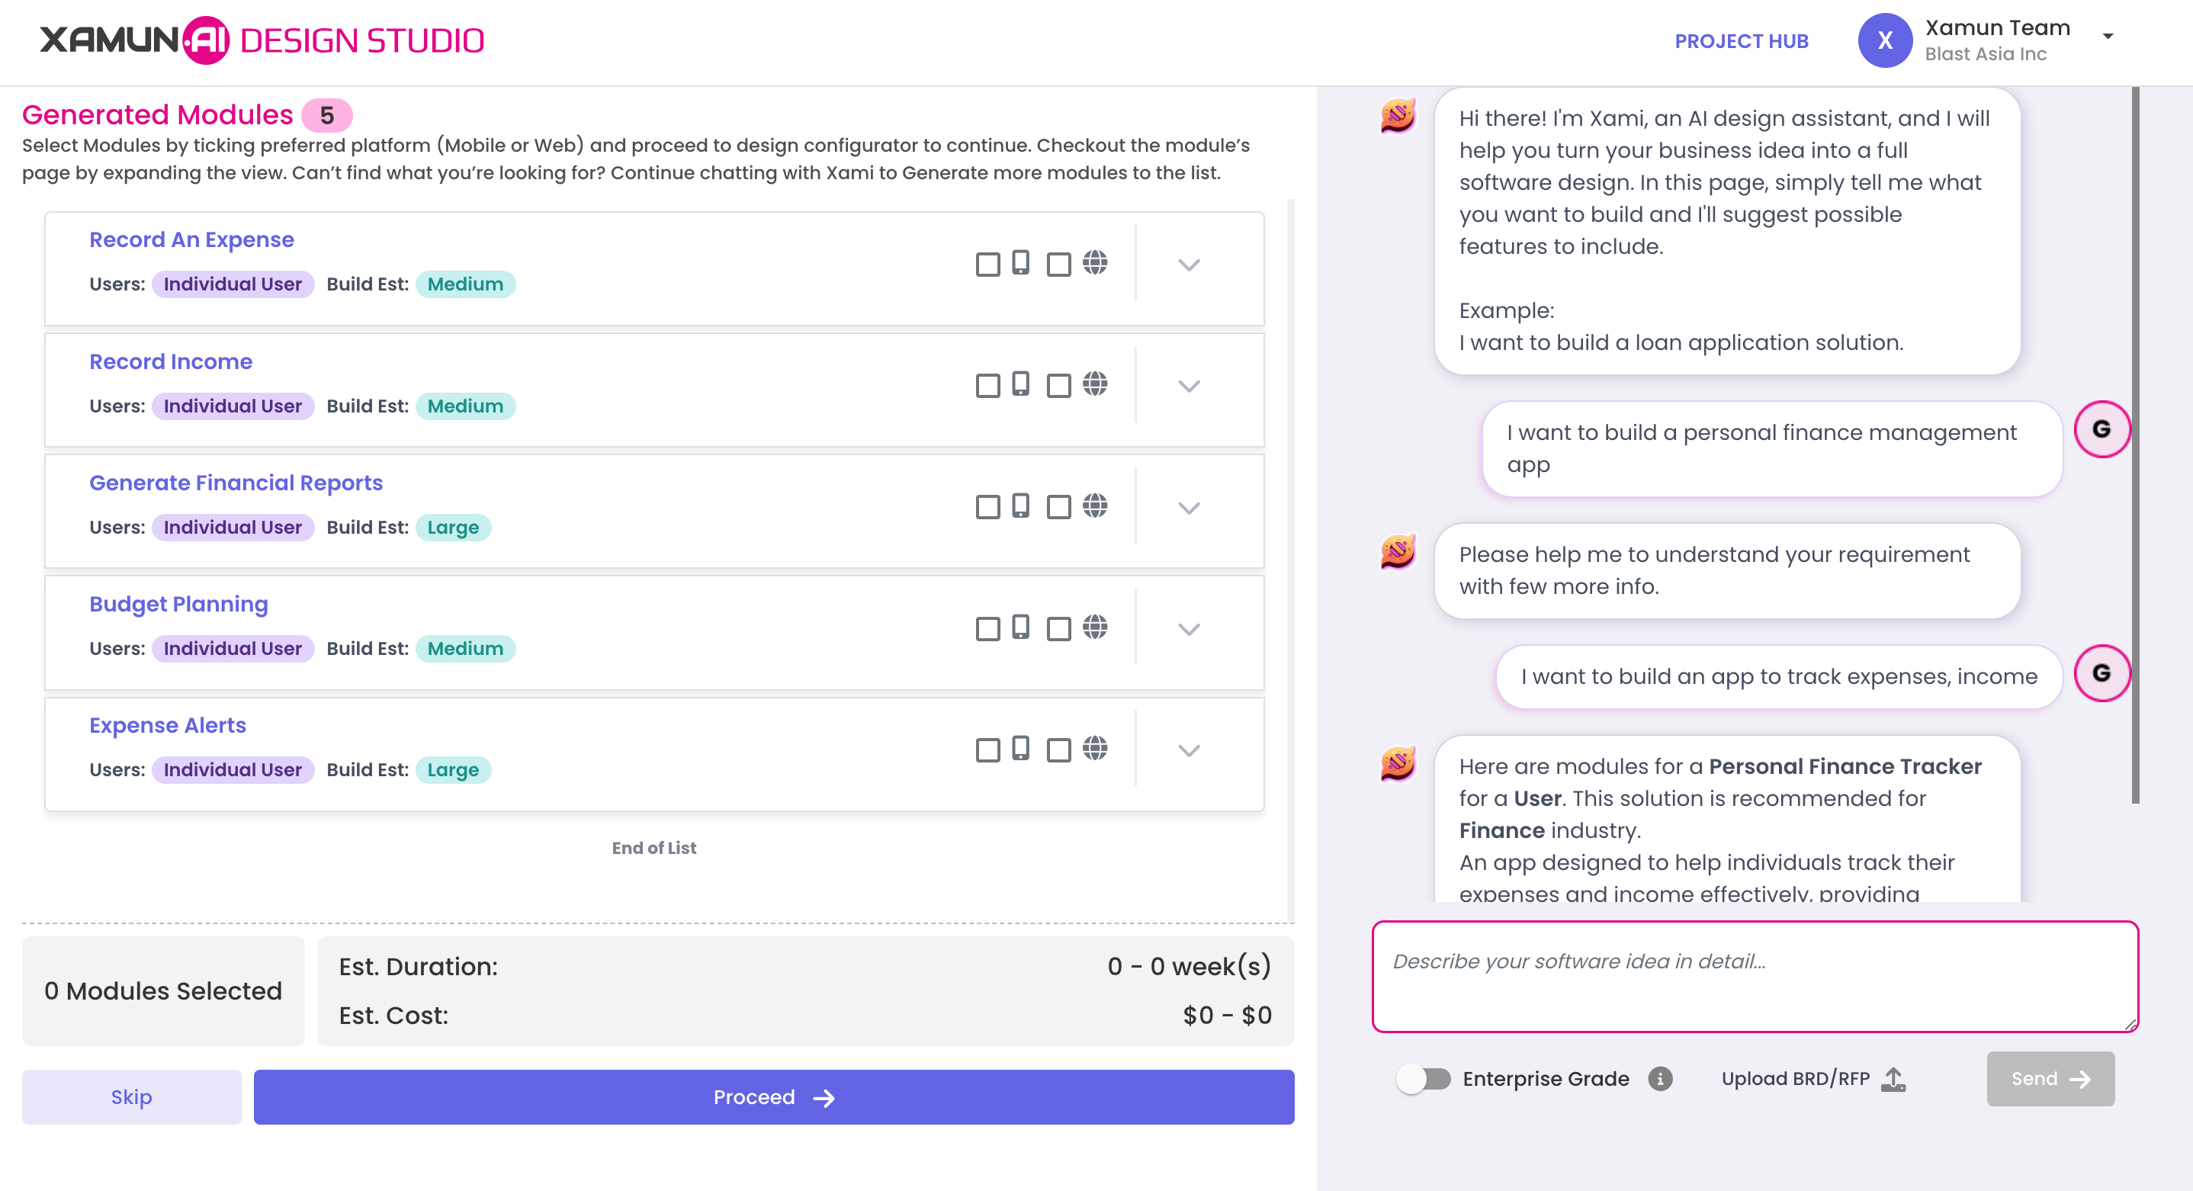The width and height of the screenshot is (2193, 1191).
Task: Enable the Enterprise Grade toggle
Action: [1424, 1078]
